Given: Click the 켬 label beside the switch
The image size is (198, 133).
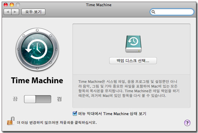Looking at the screenshot, I should (59, 99).
